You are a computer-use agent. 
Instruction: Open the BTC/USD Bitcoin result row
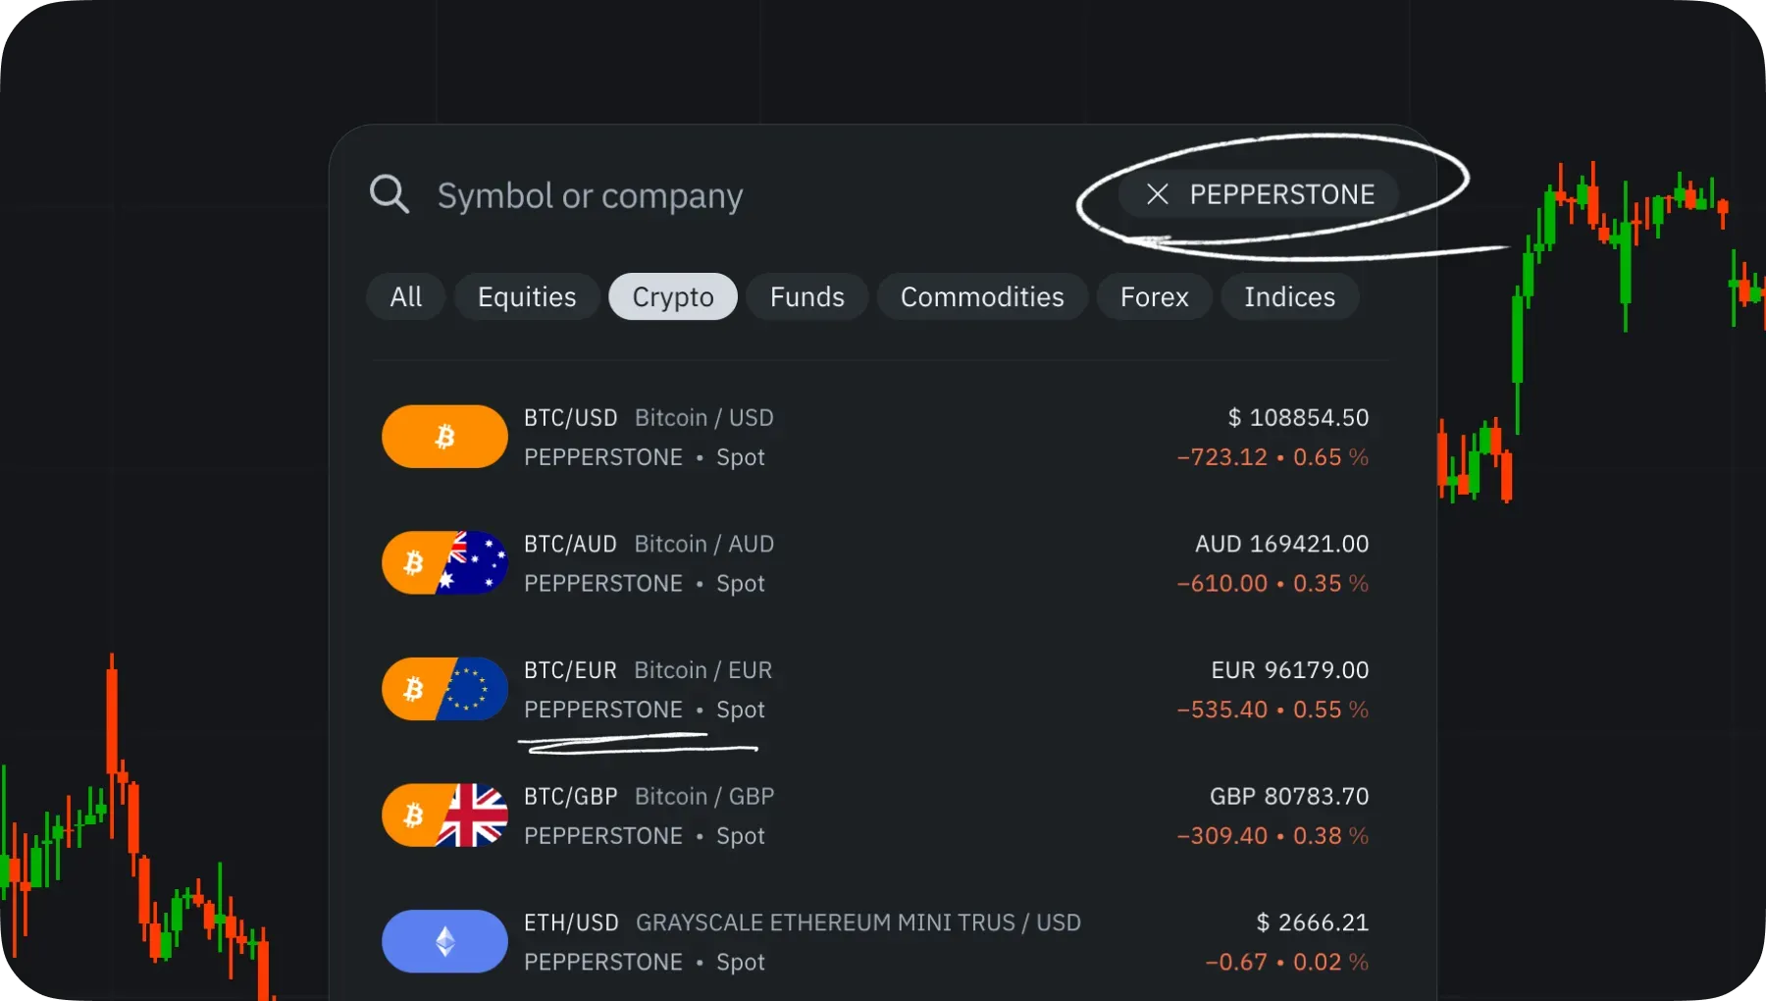tap(875, 437)
